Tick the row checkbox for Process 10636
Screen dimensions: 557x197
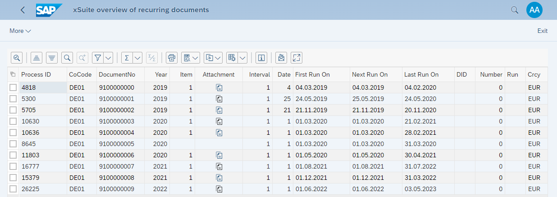click(x=13, y=133)
